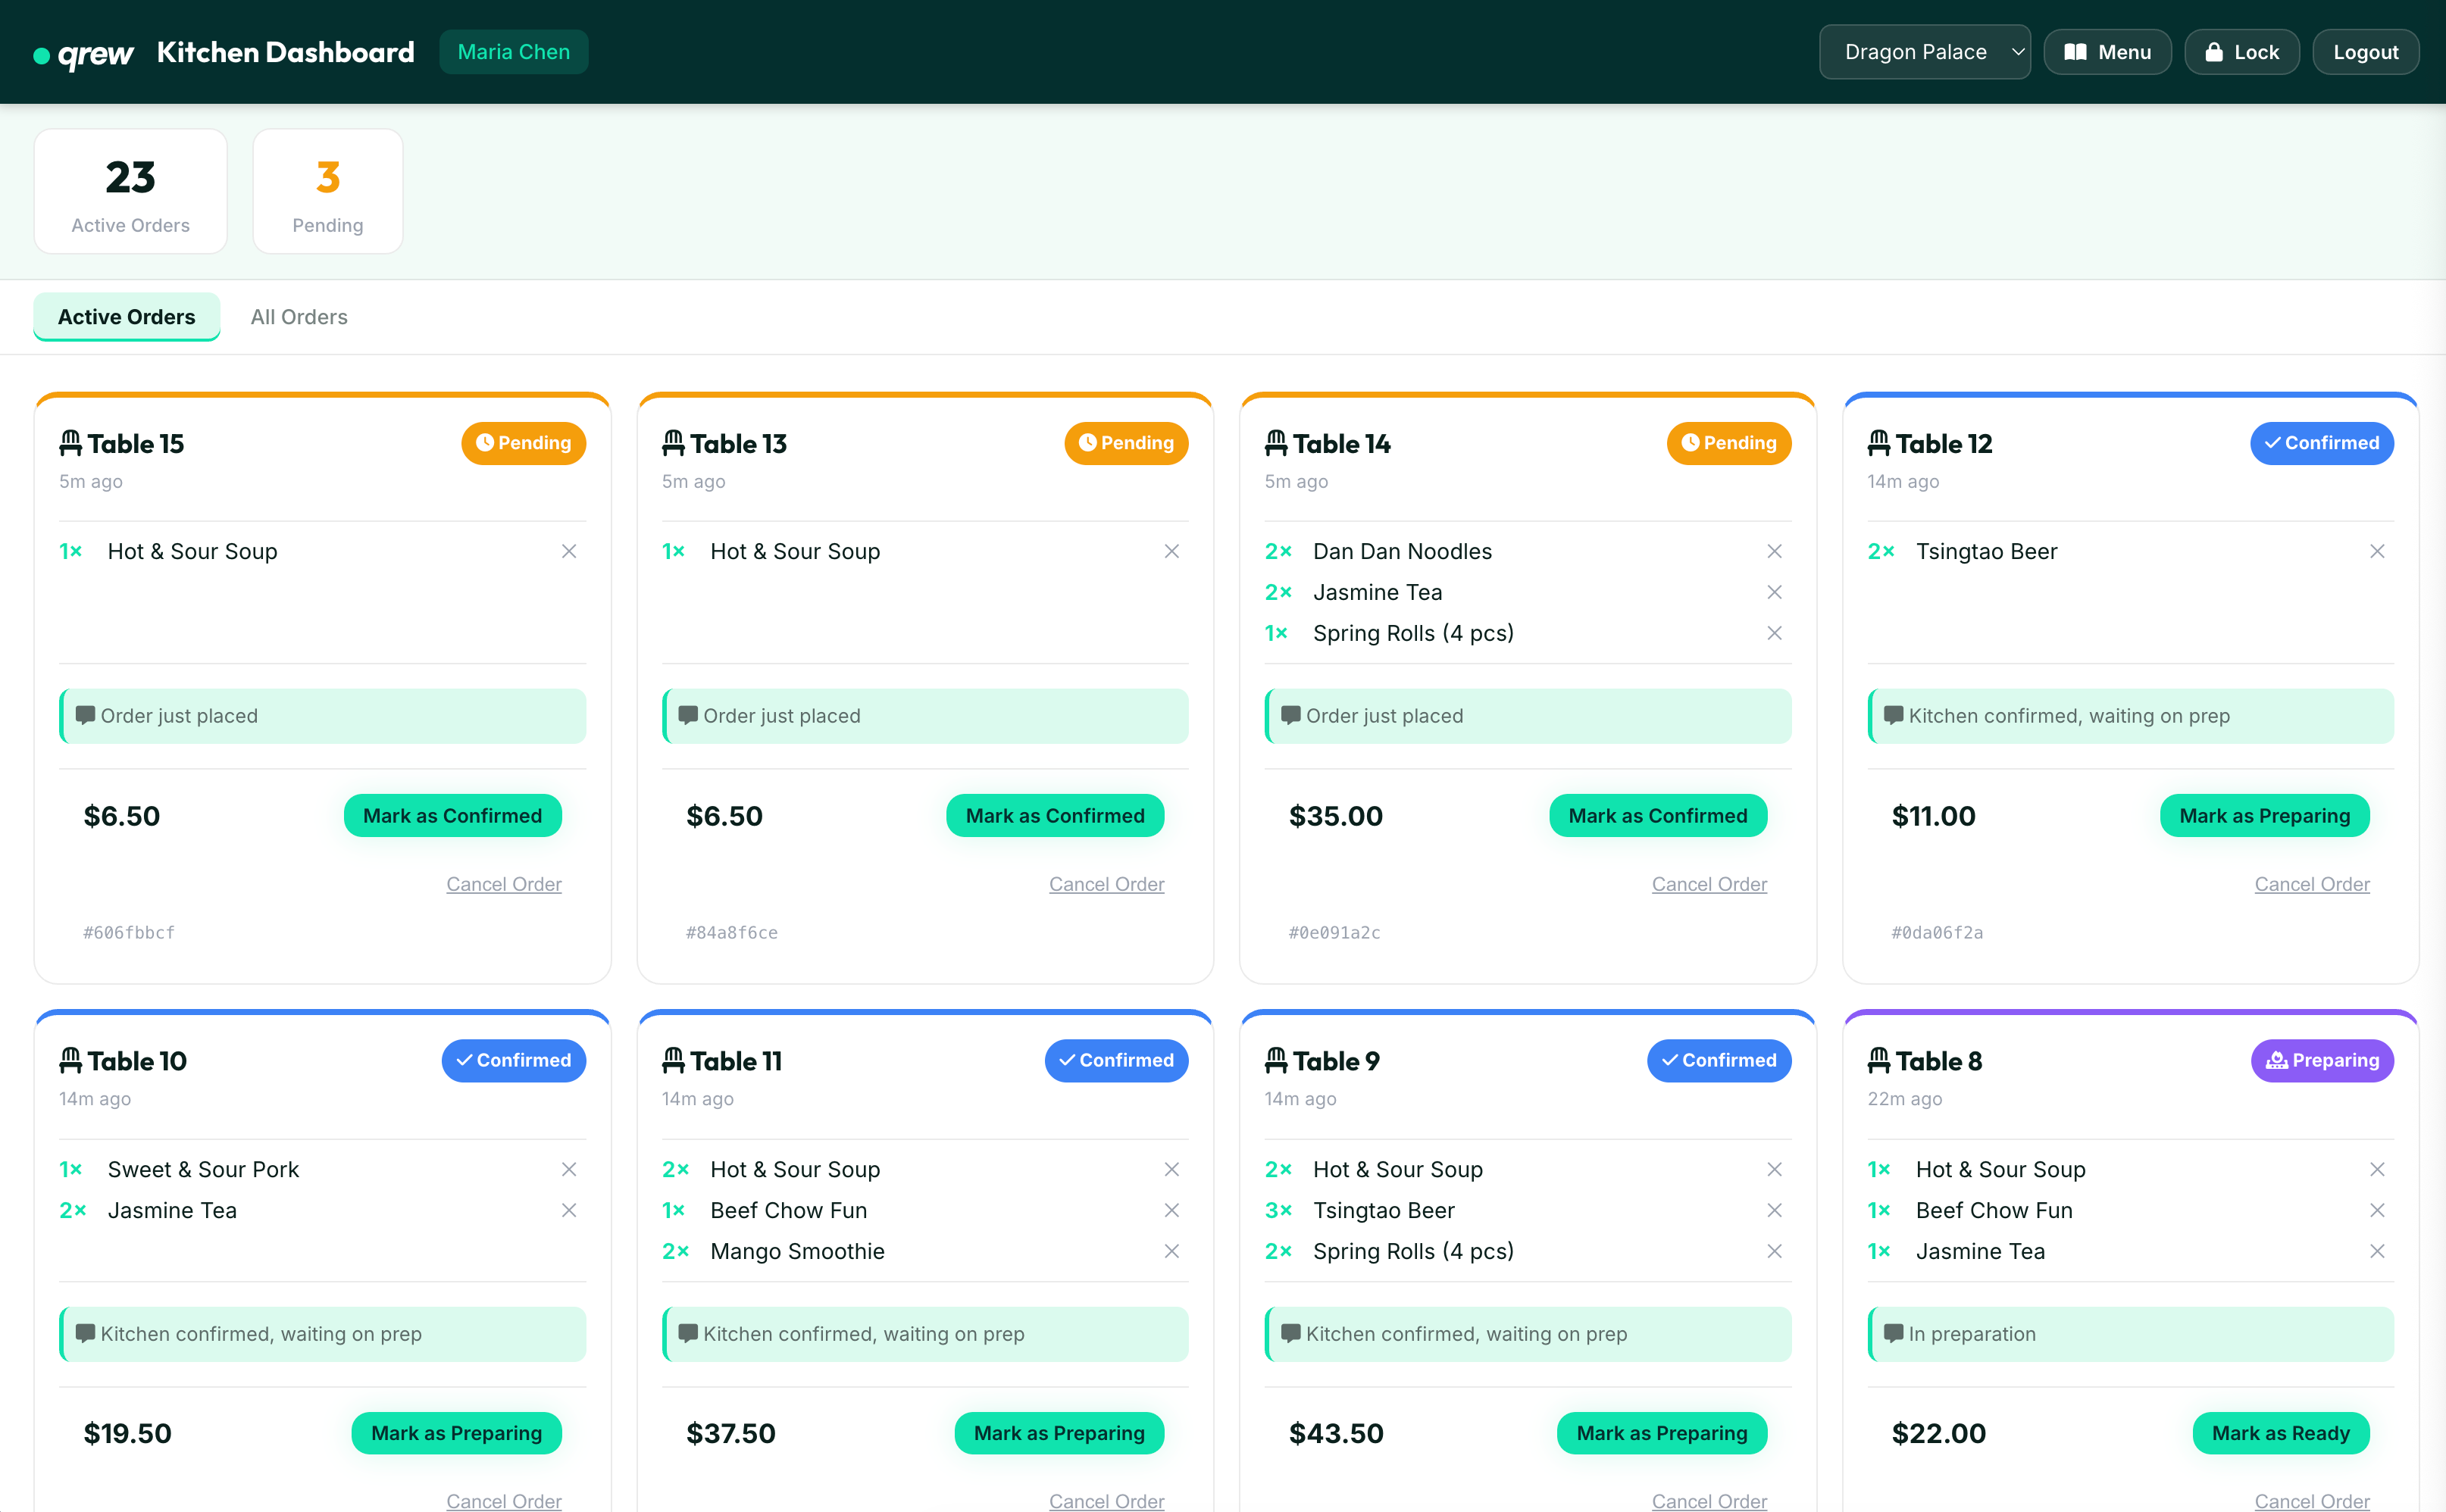The height and width of the screenshot is (1512, 2446).
Task: Remove Spring Rolls from Table 9 order
Action: point(1775,1251)
